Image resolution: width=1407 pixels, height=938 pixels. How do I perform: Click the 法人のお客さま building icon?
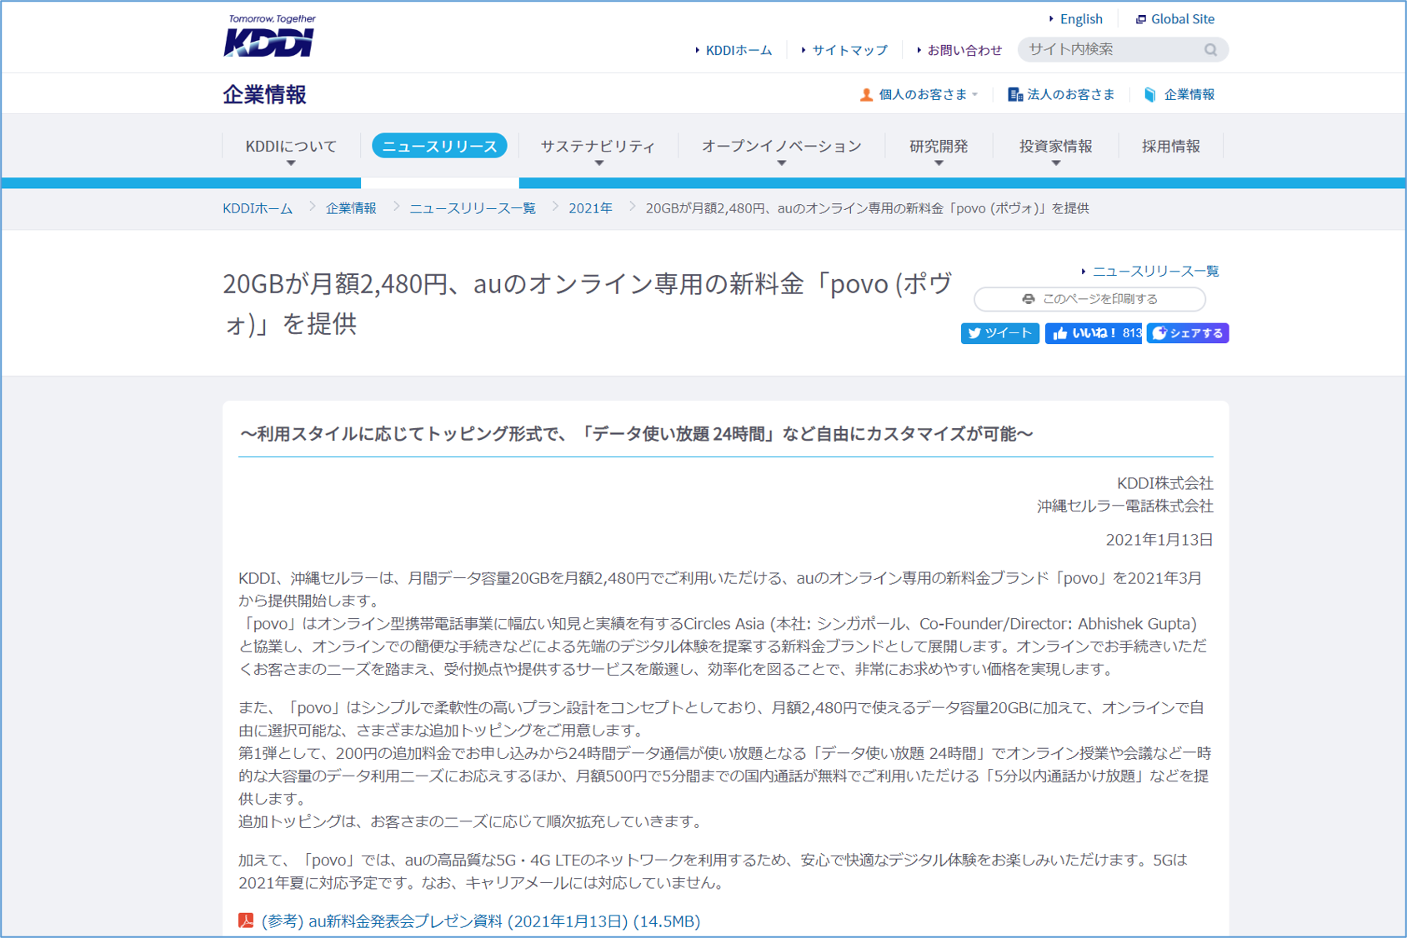pyautogui.click(x=1014, y=95)
